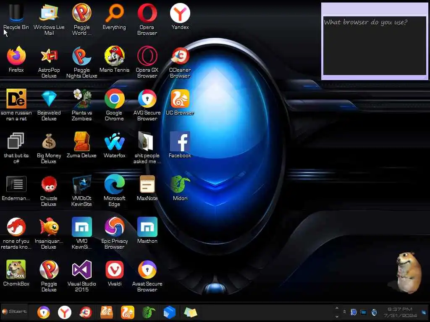Open Yandex from the taskbar
This screenshot has width=430, height=322.
click(x=64, y=312)
